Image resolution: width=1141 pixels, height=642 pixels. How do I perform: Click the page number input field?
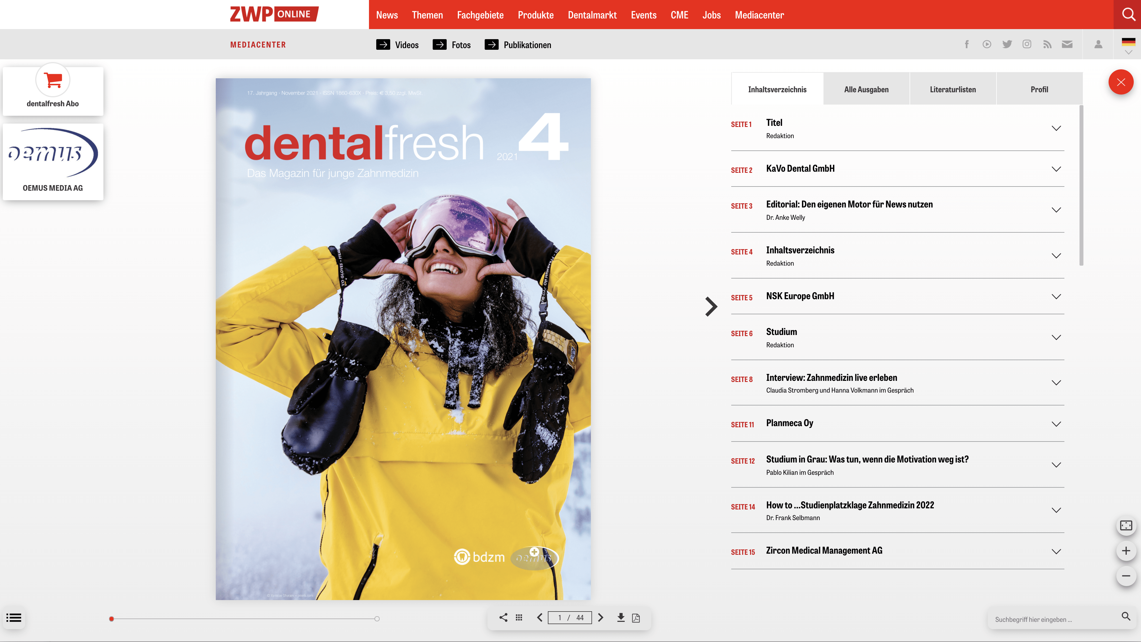point(570,618)
